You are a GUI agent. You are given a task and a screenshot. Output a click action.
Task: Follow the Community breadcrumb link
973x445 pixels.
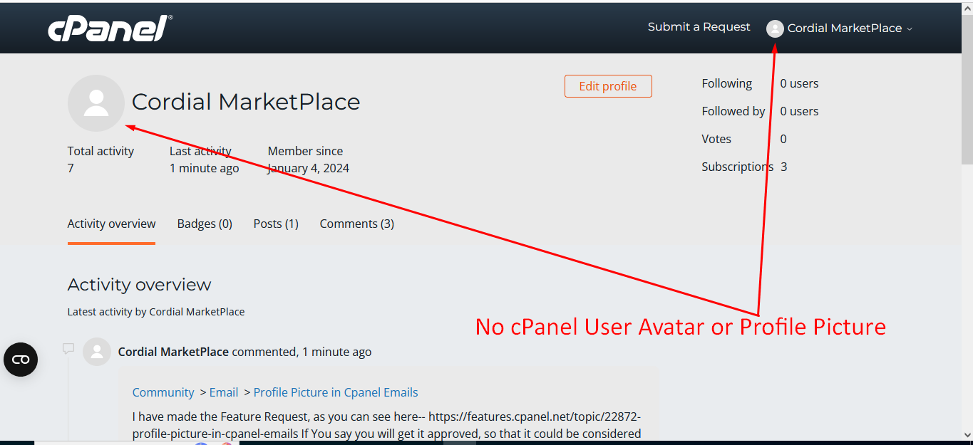click(x=163, y=392)
